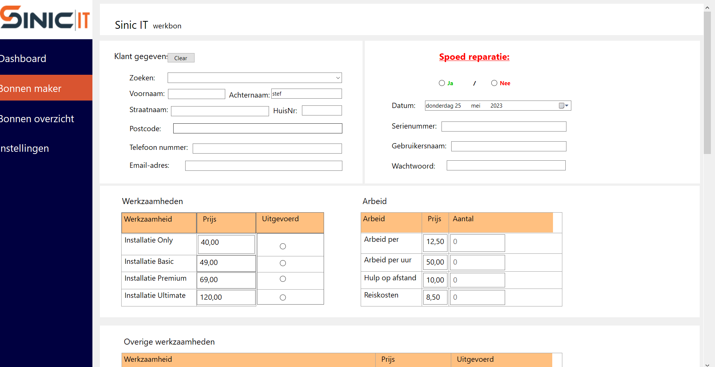Mark Installatie Basic as uitgevoerd
Screen dimensions: 715x367
[283, 263]
